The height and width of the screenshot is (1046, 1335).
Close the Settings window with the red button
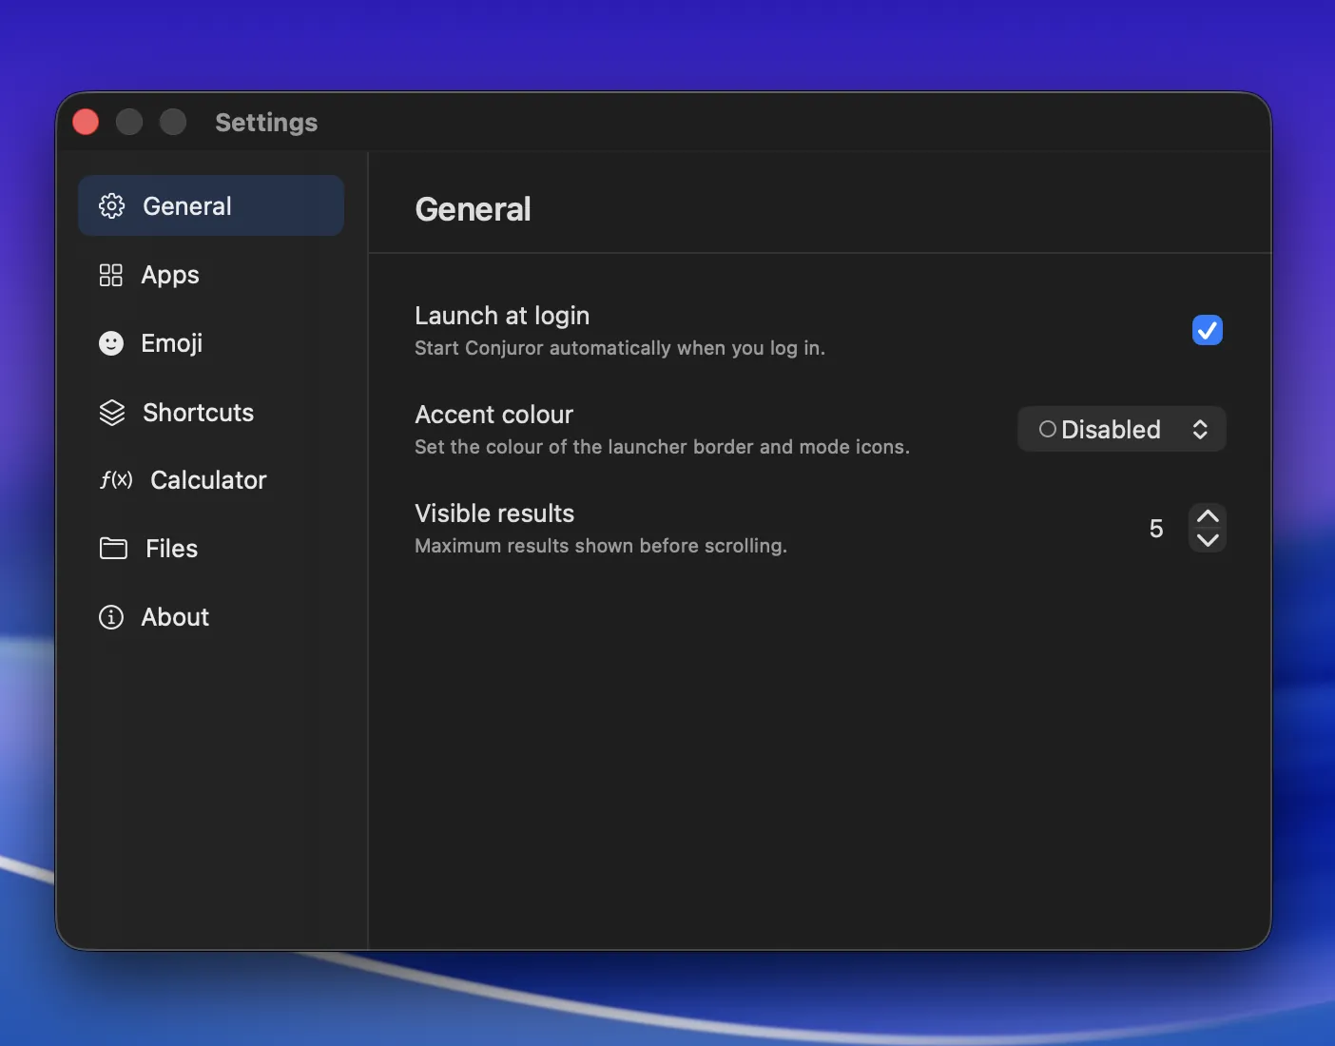click(86, 122)
